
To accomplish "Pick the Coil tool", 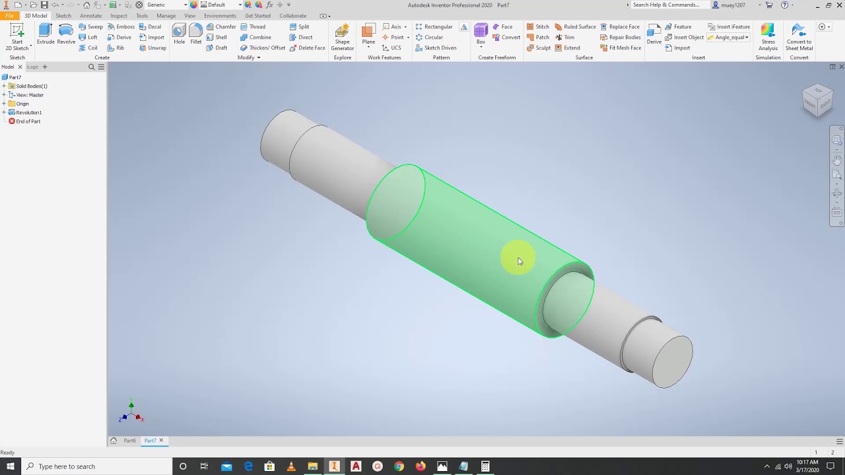I will tap(88, 47).
